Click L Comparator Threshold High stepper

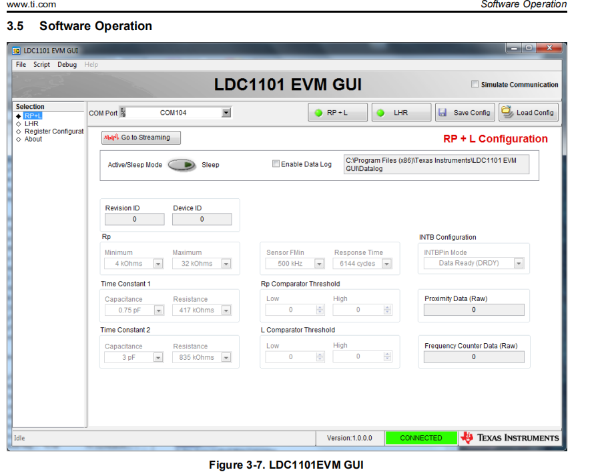(388, 357)
